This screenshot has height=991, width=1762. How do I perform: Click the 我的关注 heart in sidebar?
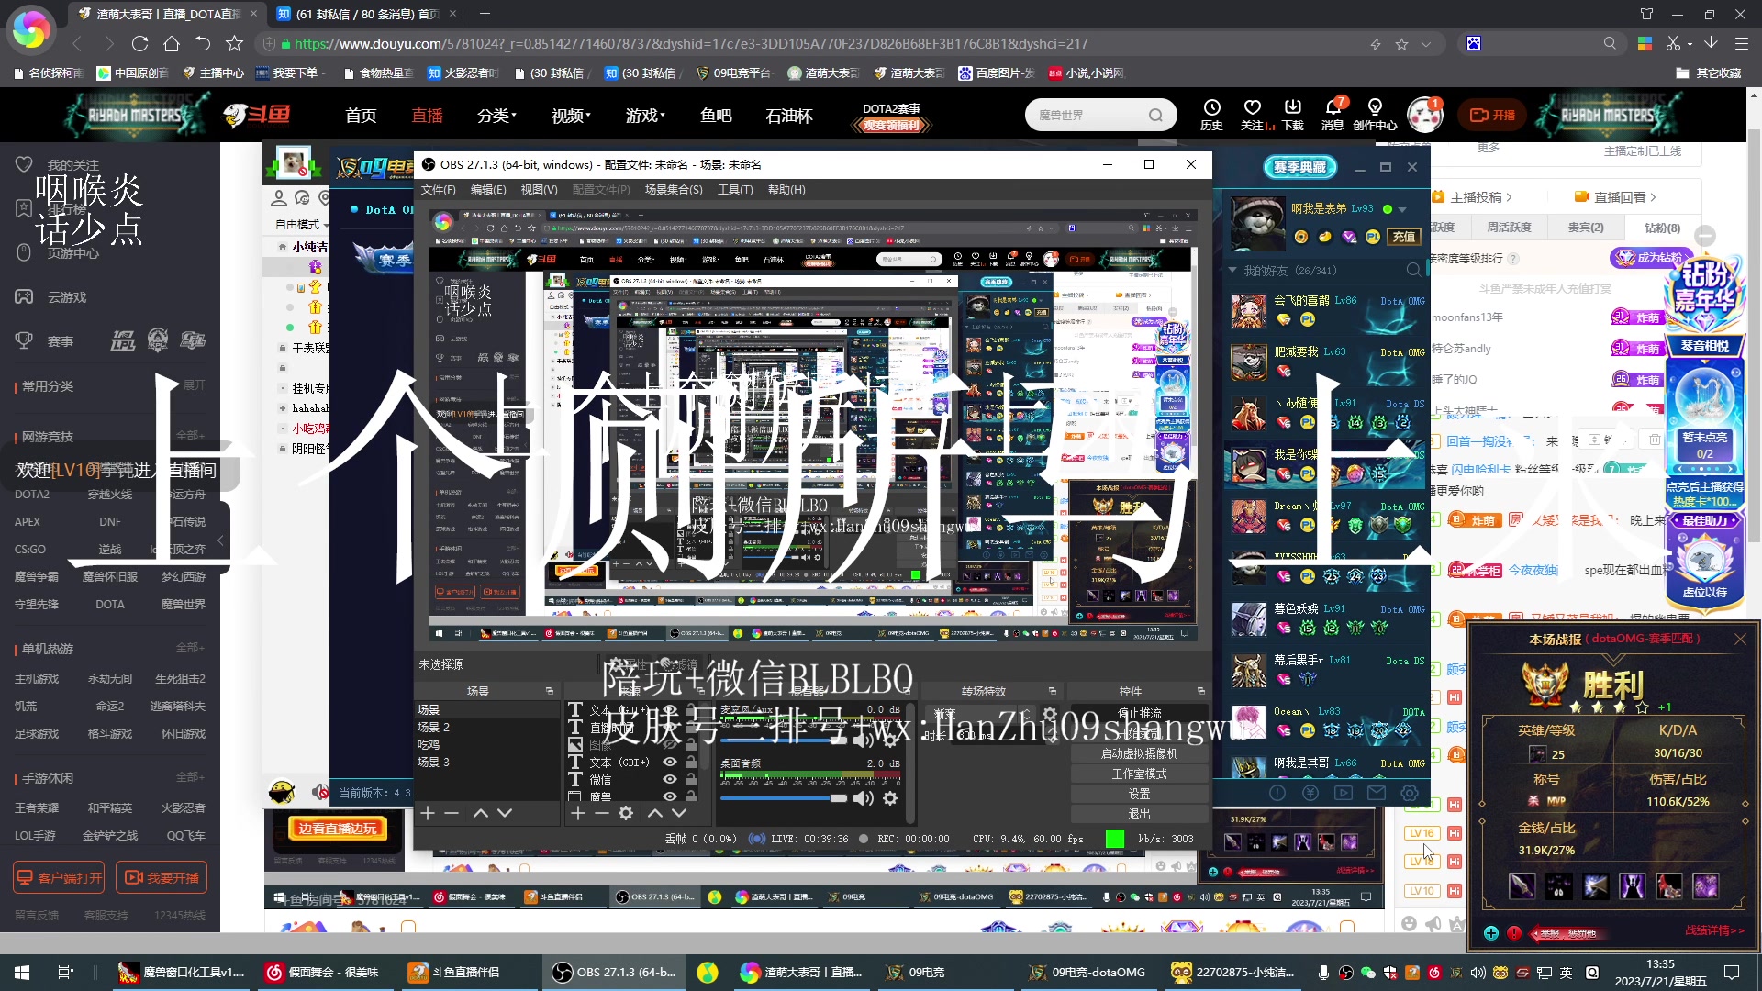point(24,164)
